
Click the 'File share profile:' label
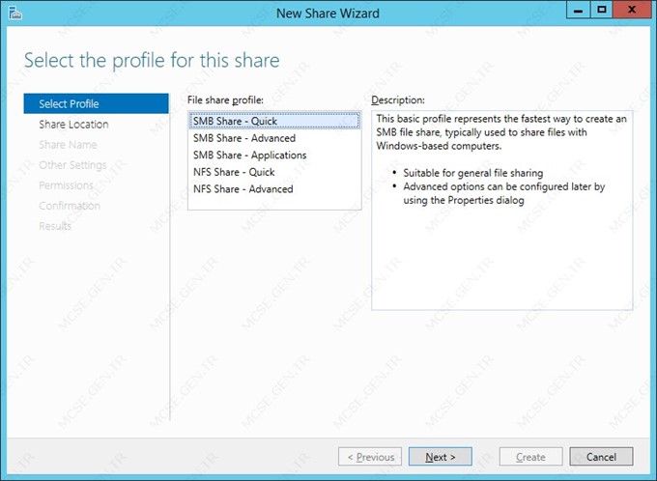[225, 100]
